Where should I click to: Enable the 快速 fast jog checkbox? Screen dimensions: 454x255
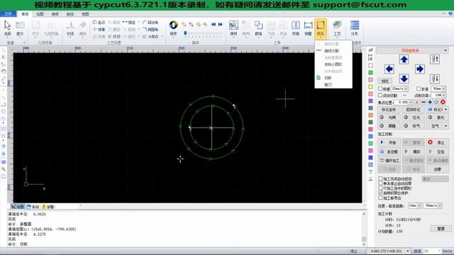click(x=380, y=89)
